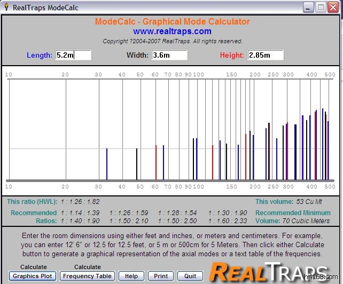Generate the Frequency Table
Screen dimensions: 343x284
click(x=87, y=276)
